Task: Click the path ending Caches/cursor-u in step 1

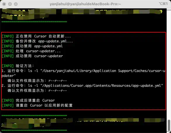Action: [x=103, y=71]
